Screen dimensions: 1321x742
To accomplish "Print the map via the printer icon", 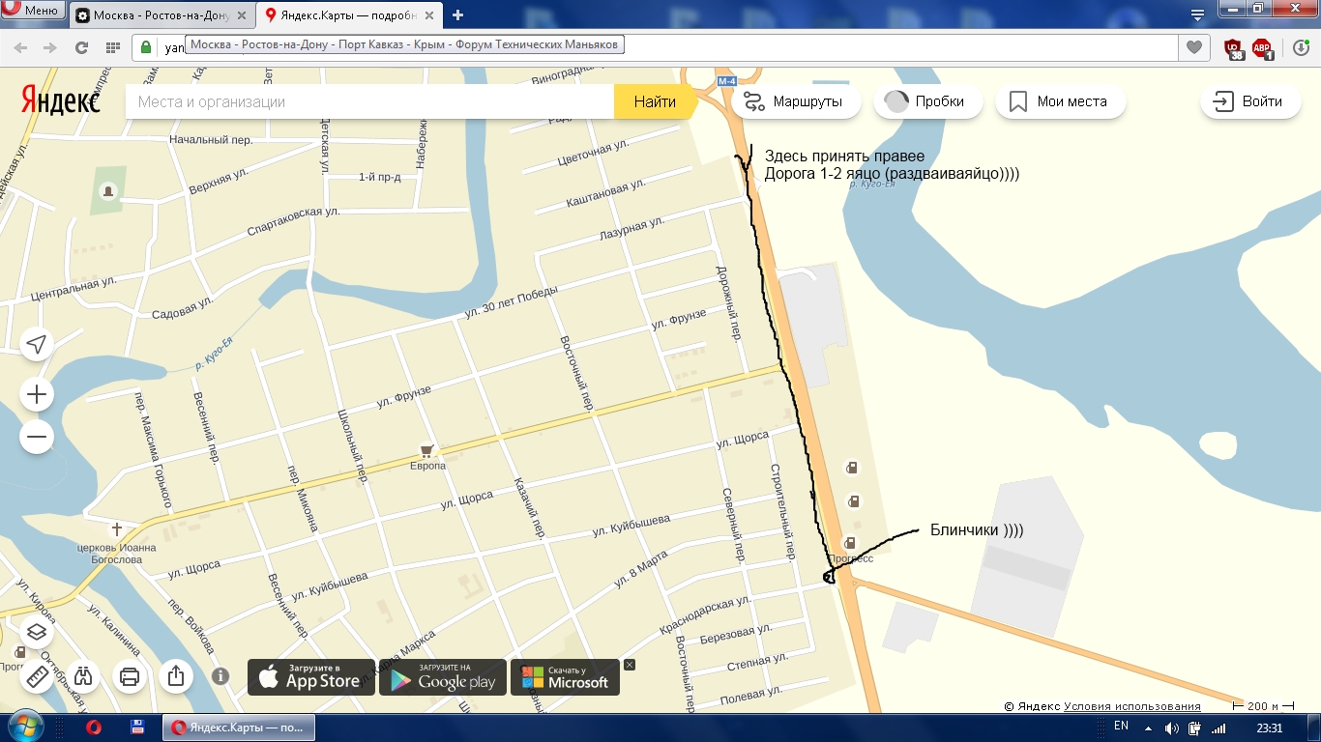I will click(131, 676).
